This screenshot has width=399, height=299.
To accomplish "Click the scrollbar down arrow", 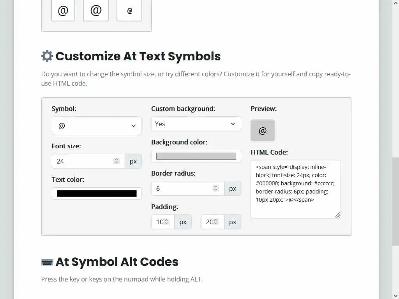I will 395,295.
